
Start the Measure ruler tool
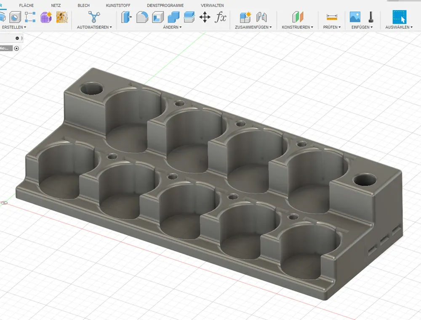pyautogui.click(x=332, y=17)
